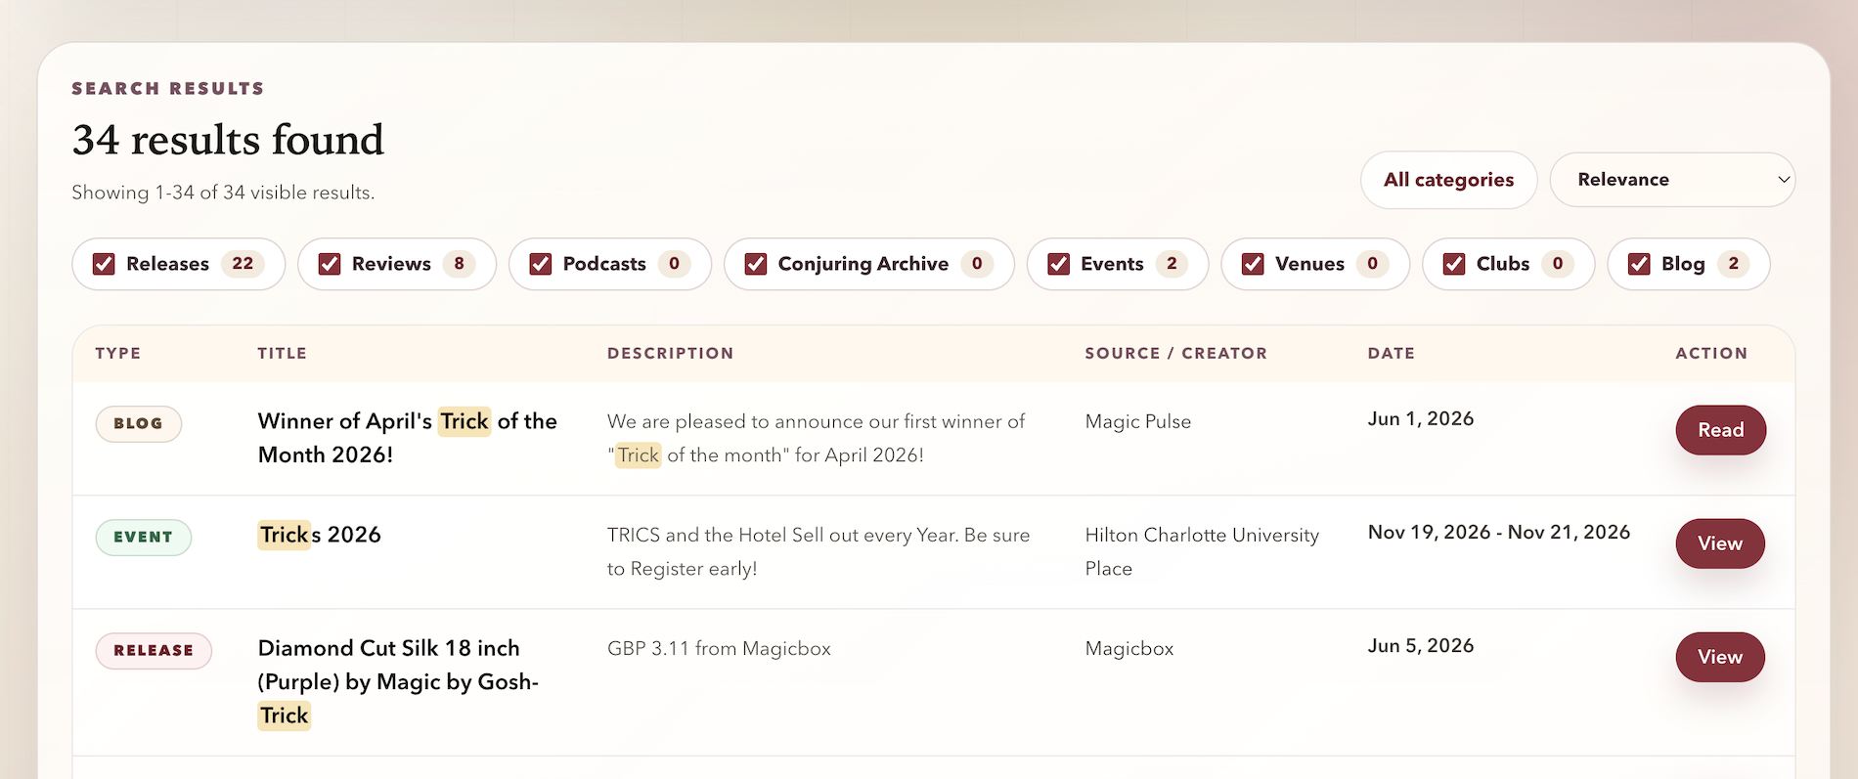The height and width of the screenshot is (779, 1858).
Task: Uncheck the Events filter checkbox
Action: coord(1058,264)
